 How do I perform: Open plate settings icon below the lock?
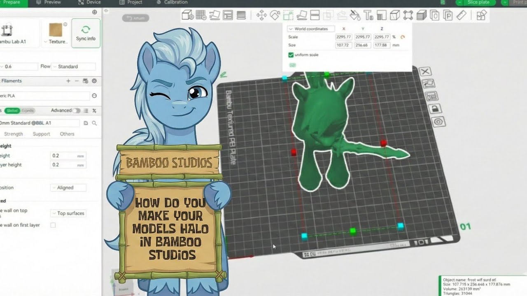click(438, 122)
